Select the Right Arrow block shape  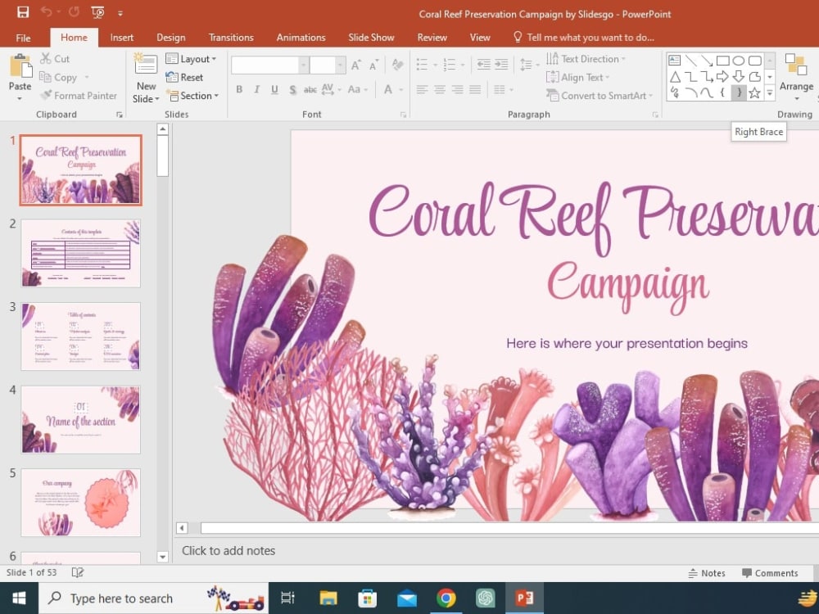[723, 77]
